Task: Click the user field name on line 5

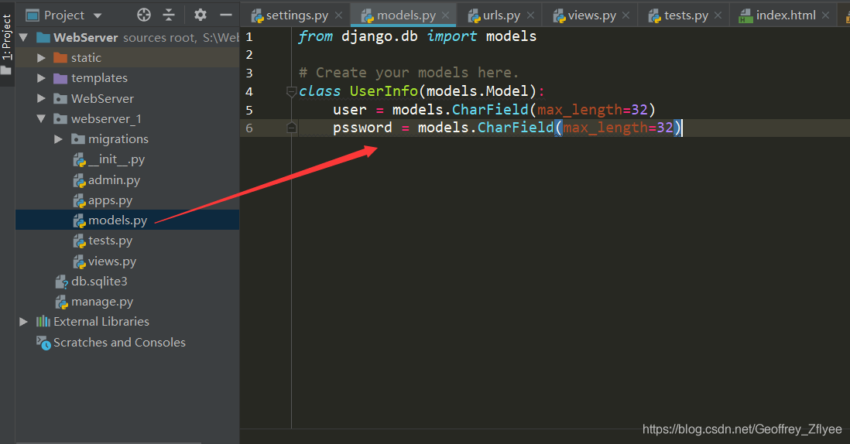Action: pyautogui.click(x=350, y=110)
